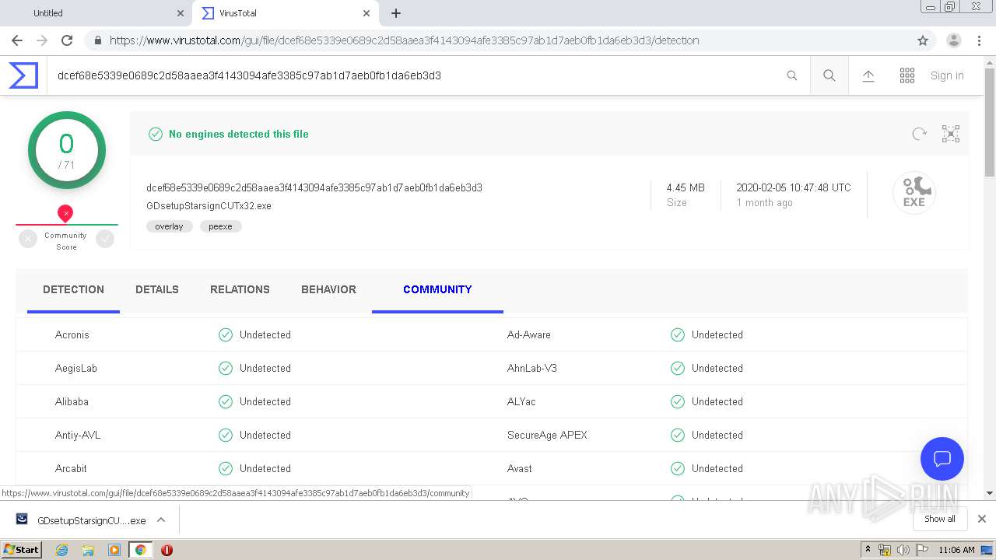This screenshot has height=560, width=996.
Task: Bookmark page with the star icon
Action: click(923, 40)
